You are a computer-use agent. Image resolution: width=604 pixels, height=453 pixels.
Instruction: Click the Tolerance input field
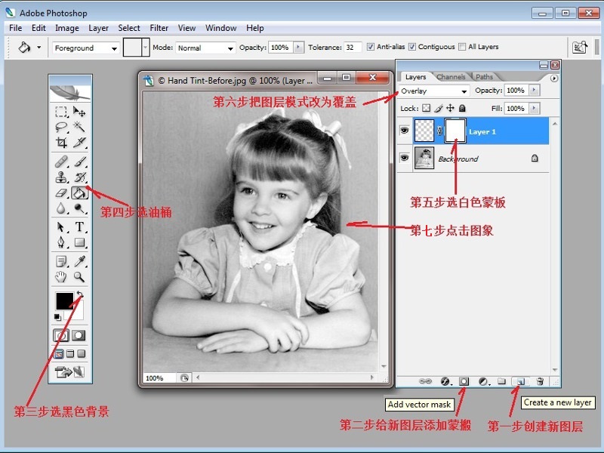(x=353, y=47)
